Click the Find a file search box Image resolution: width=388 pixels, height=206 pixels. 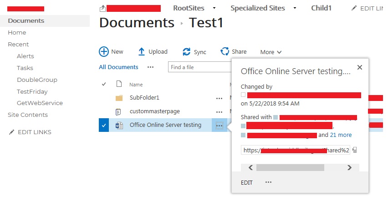tap(199, 67)
